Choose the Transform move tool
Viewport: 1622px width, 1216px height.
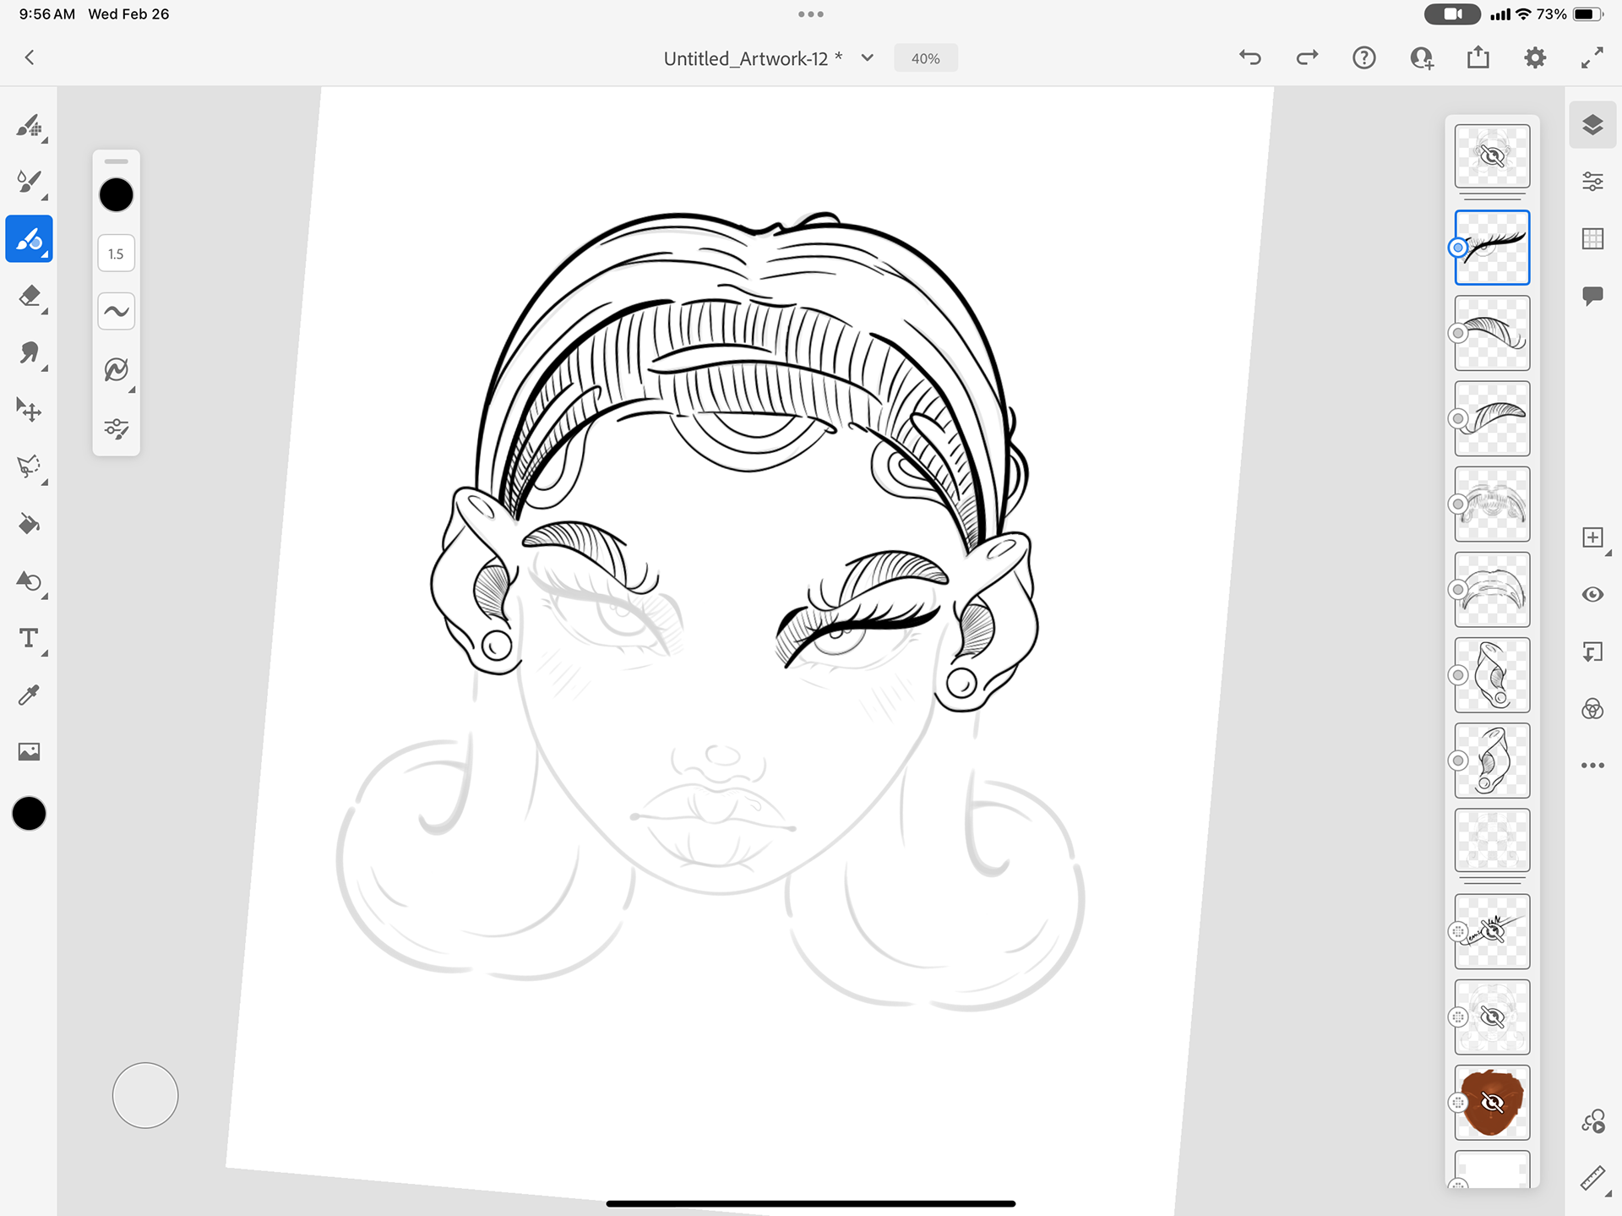[x=30, y=411]
